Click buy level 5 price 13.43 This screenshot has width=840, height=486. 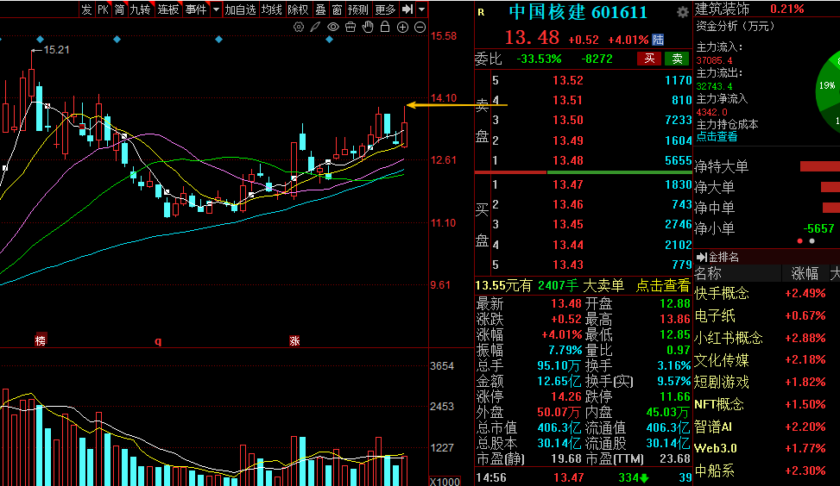[568, 265]
